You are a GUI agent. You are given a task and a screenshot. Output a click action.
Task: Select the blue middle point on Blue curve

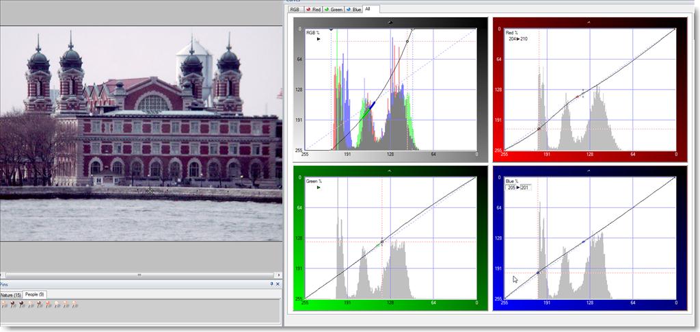pyautogui.click(x=584, y=242)
